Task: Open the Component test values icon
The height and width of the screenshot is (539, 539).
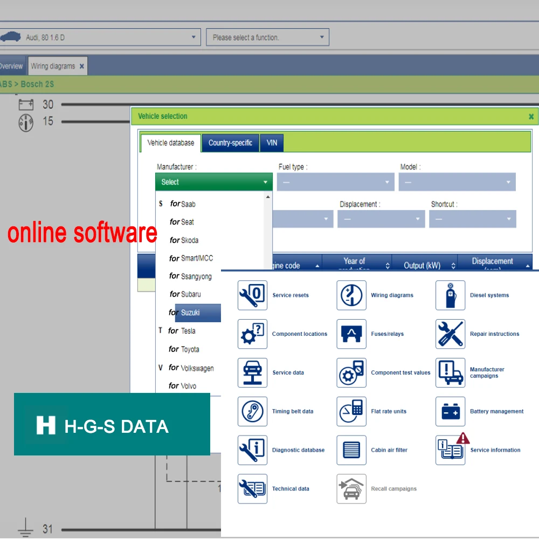Action: (x=351, y=372)
